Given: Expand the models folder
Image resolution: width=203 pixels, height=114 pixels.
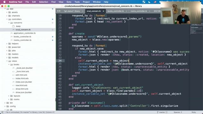Looking at the screenshot, I should pyautogui.click(x=7, y=58).
